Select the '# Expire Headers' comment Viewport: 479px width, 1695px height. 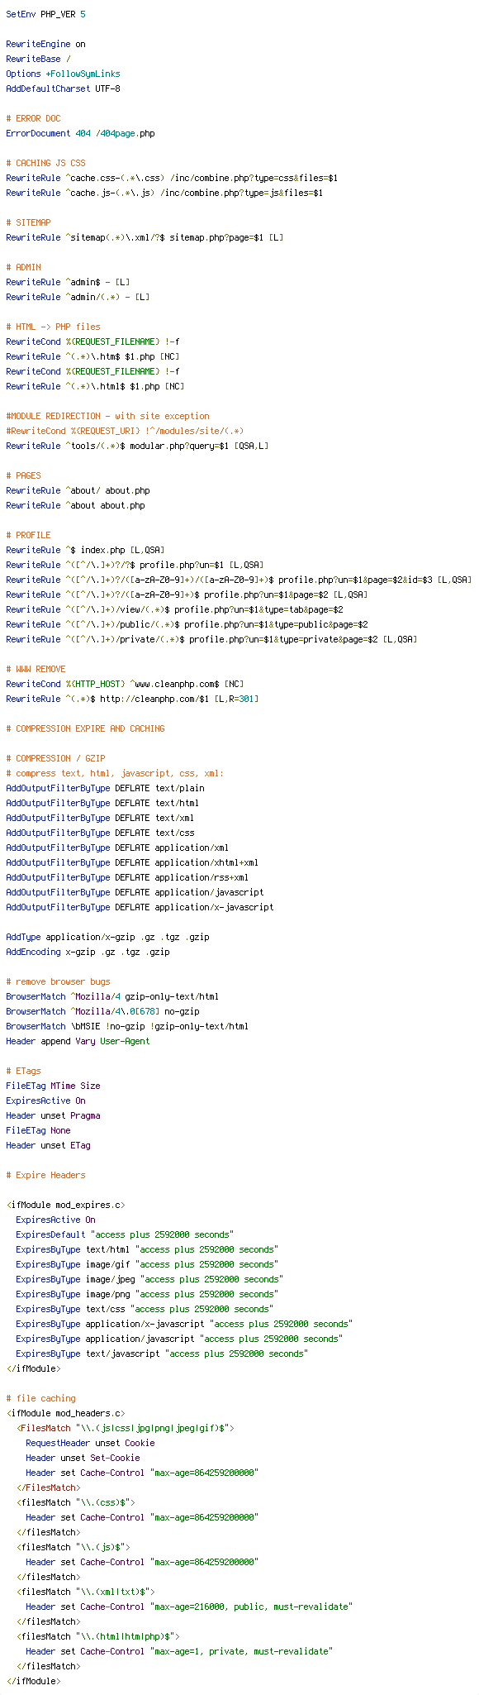[45, 1176]
